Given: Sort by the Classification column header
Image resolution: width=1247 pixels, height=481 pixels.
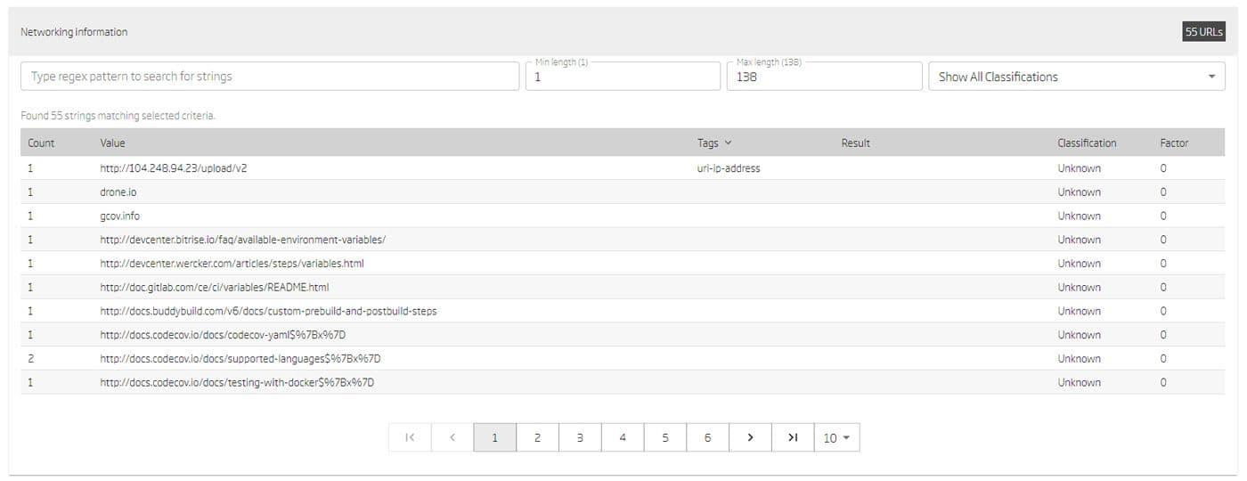Looking at the screenshot, I should (1086, 143).
